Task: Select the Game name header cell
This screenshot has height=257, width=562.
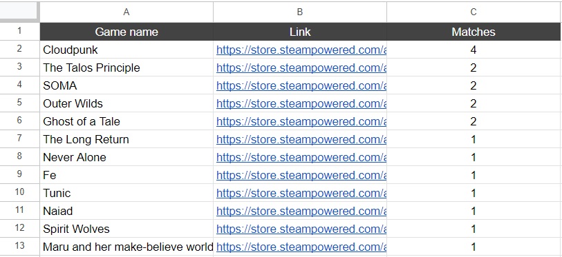Action: click(127, 32)
